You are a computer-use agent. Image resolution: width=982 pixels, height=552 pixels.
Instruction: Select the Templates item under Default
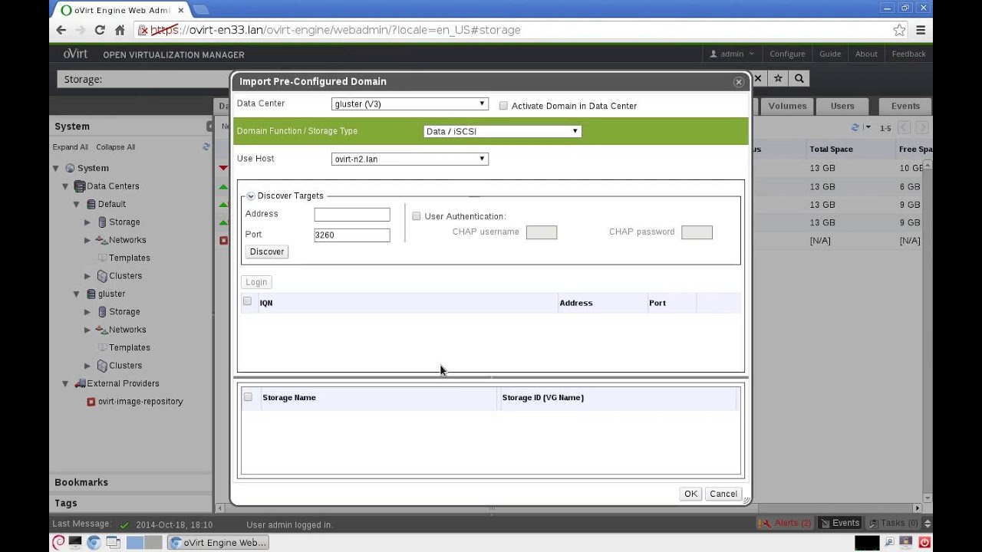tap(129, 258)
